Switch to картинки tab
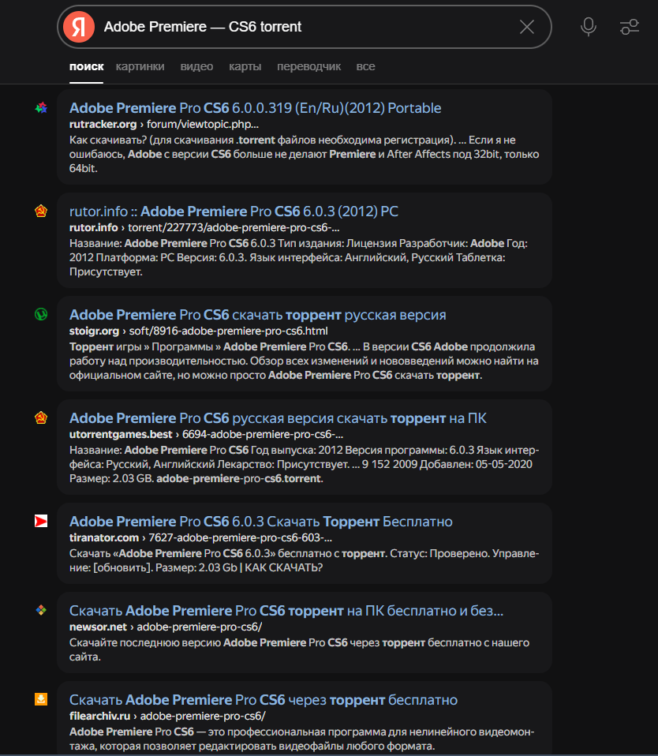Image resolution: width=658 pixels, height=756 pixels. tap(140, 66)
